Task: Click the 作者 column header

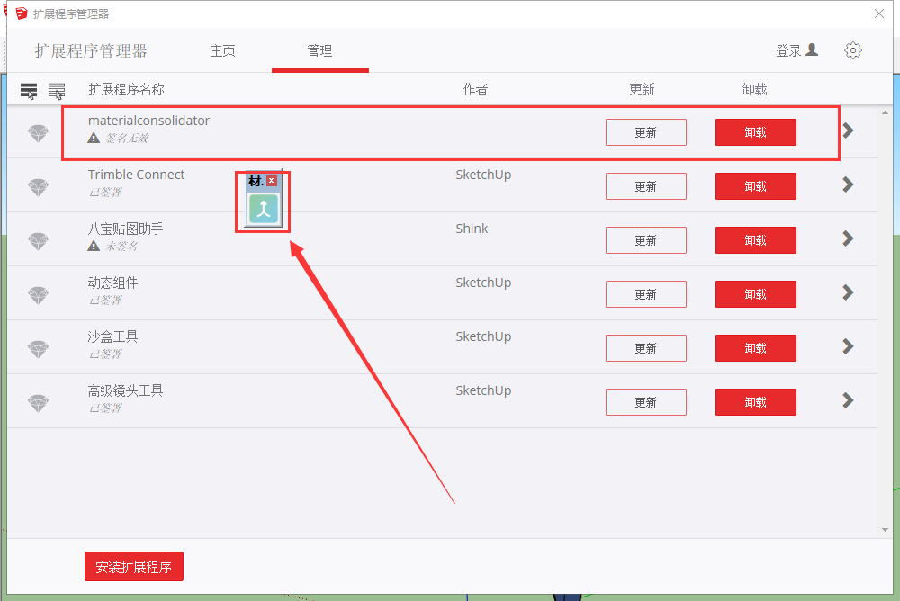Action: (475, 90)
